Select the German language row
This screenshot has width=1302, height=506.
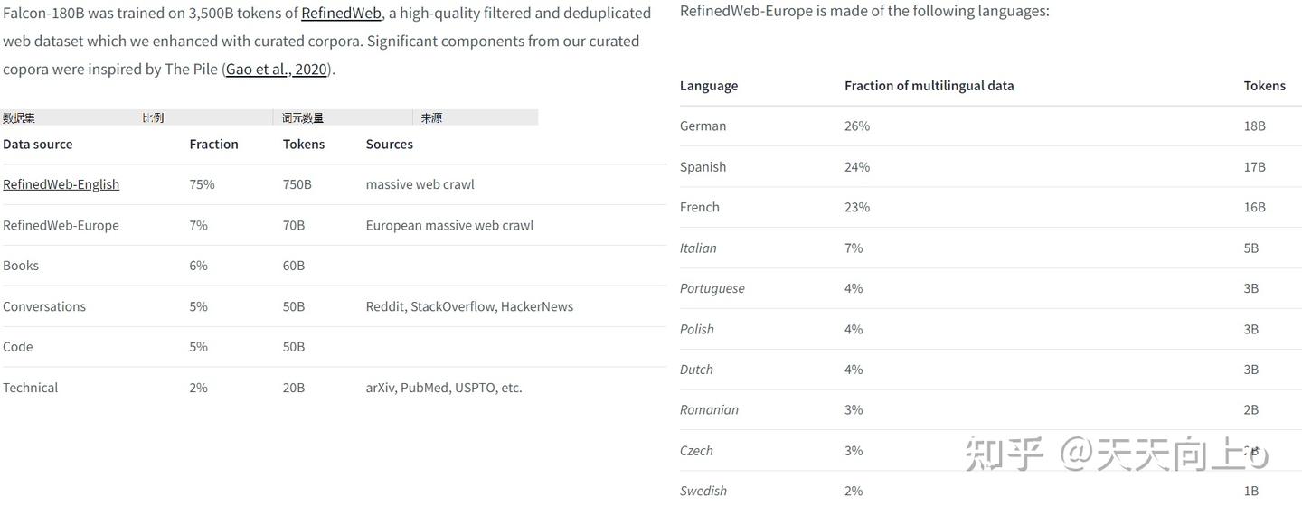tap(703, 126)
